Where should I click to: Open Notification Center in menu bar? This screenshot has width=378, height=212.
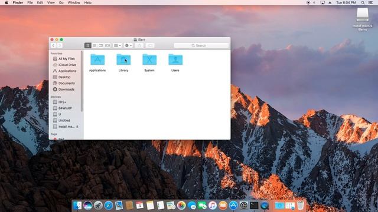(370, 2)
